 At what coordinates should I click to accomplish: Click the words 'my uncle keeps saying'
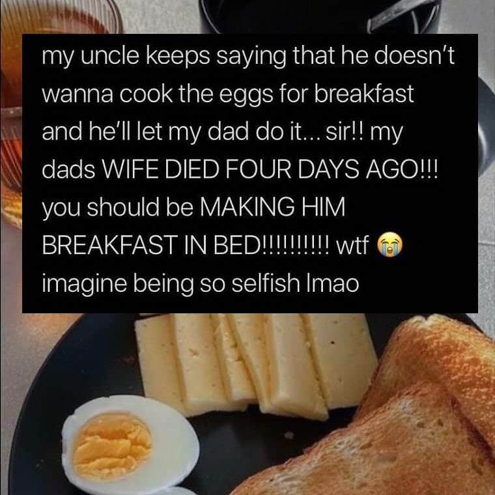pos(164,57)
